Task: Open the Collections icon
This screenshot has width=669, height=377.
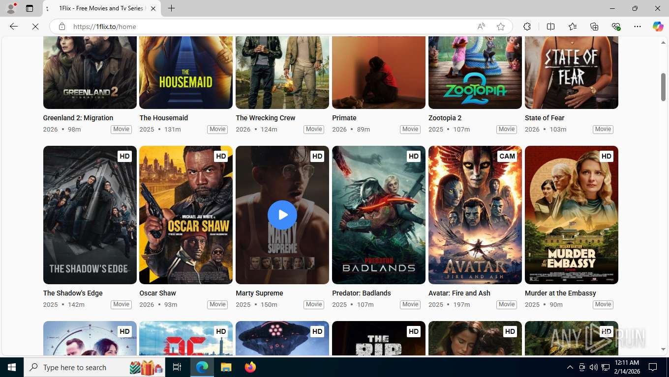Action: (594, 27)
